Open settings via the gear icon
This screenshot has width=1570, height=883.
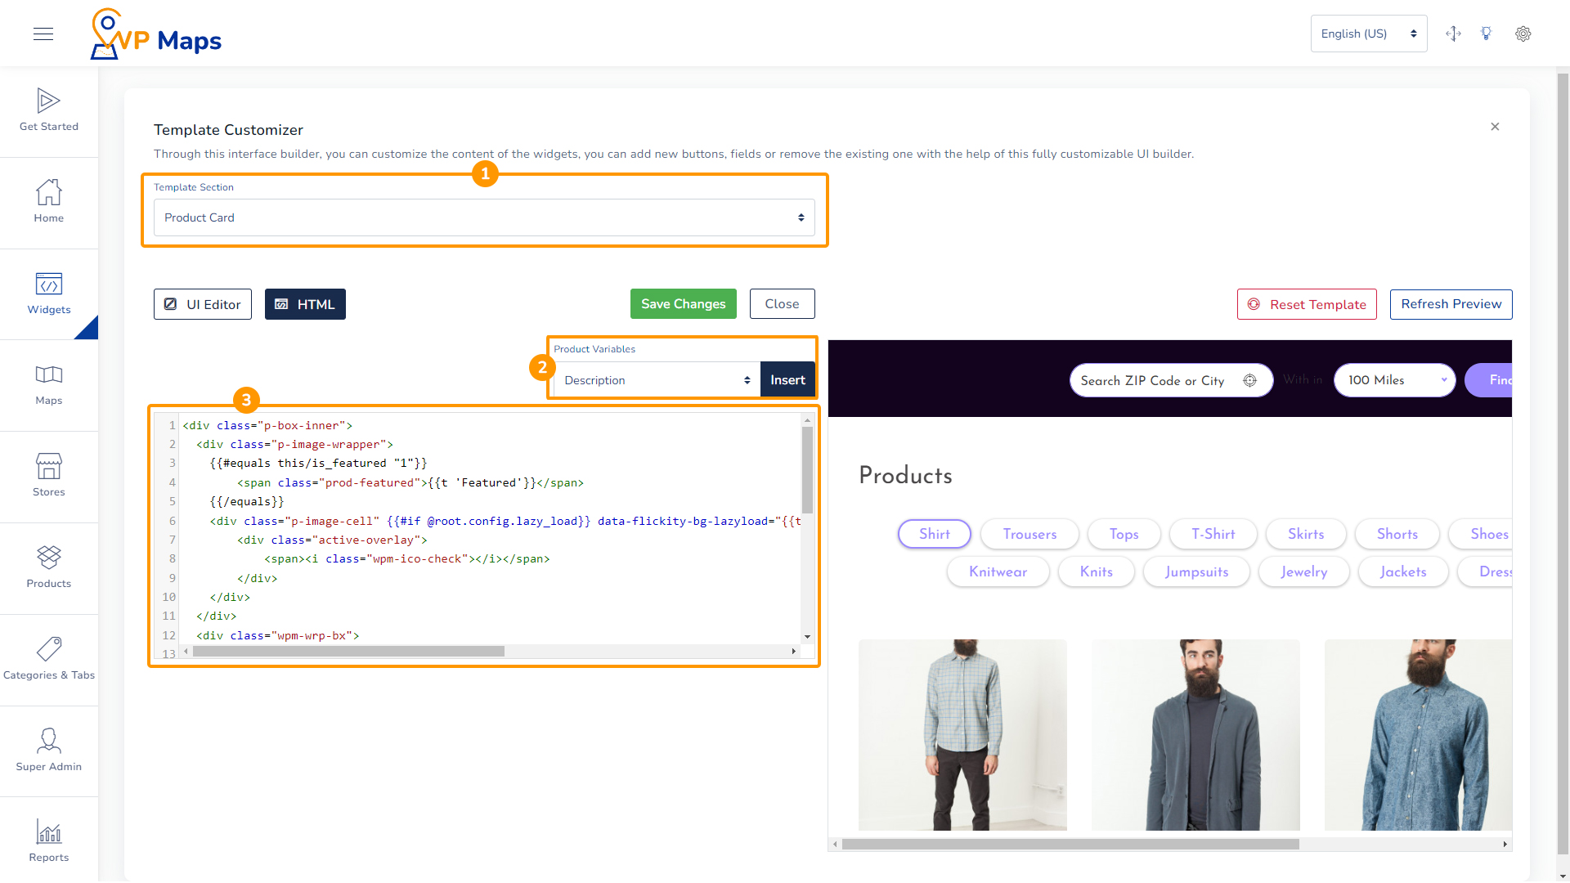[x=1523, y=34]
